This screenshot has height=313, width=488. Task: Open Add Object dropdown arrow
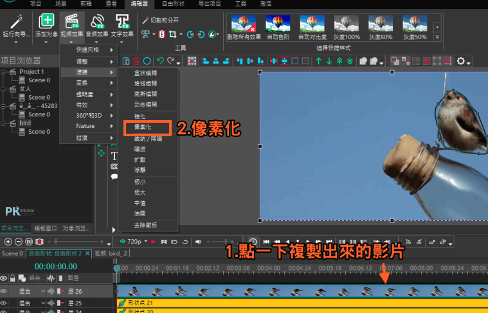pos(46,42)
